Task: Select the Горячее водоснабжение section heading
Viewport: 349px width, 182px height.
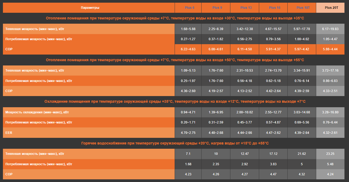Action: tap(175, 143)
